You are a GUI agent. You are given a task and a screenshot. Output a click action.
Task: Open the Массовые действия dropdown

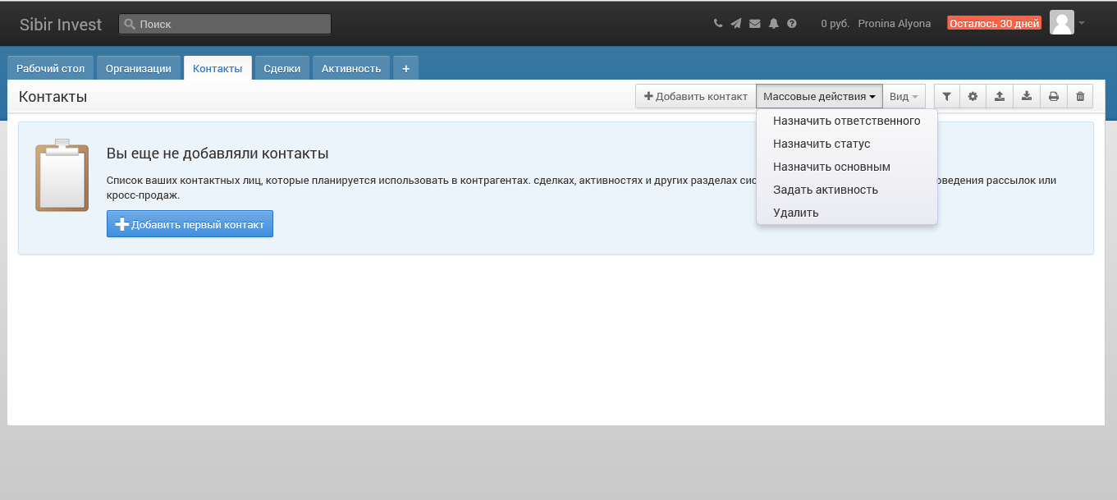(818, 96)
